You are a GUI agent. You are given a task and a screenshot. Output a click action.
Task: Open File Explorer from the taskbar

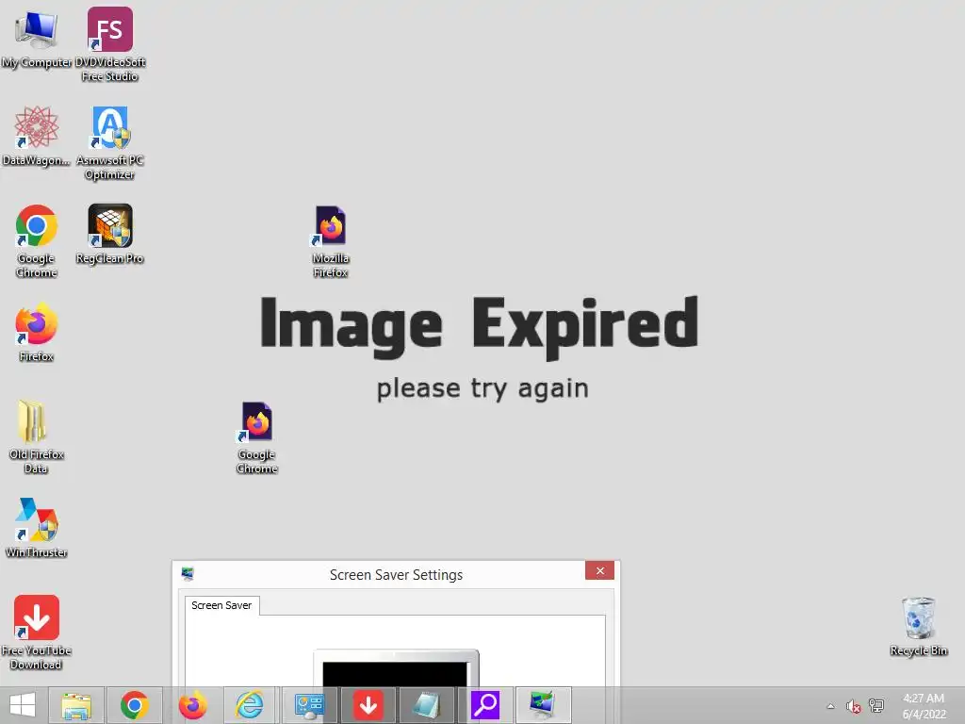(77, 705)
